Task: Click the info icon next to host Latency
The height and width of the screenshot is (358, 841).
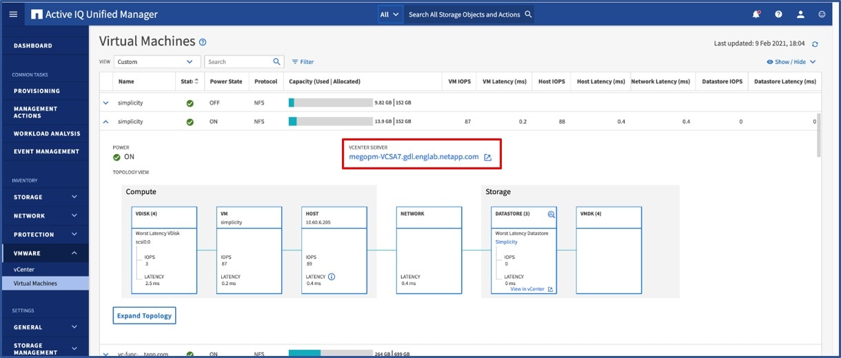Action: tap(332, 277)
